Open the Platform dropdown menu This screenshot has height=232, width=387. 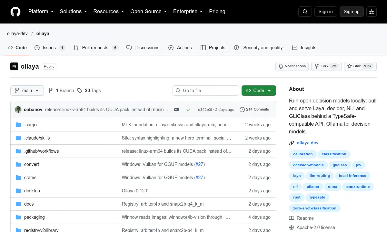(x=41, y=12)
